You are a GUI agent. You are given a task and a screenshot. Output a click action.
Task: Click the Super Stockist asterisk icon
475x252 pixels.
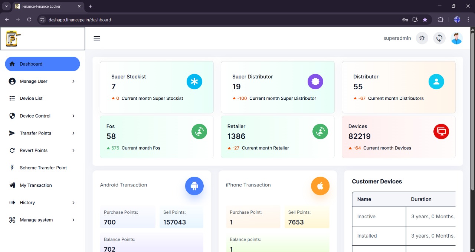pyautogui.click(x=194, y=82)
